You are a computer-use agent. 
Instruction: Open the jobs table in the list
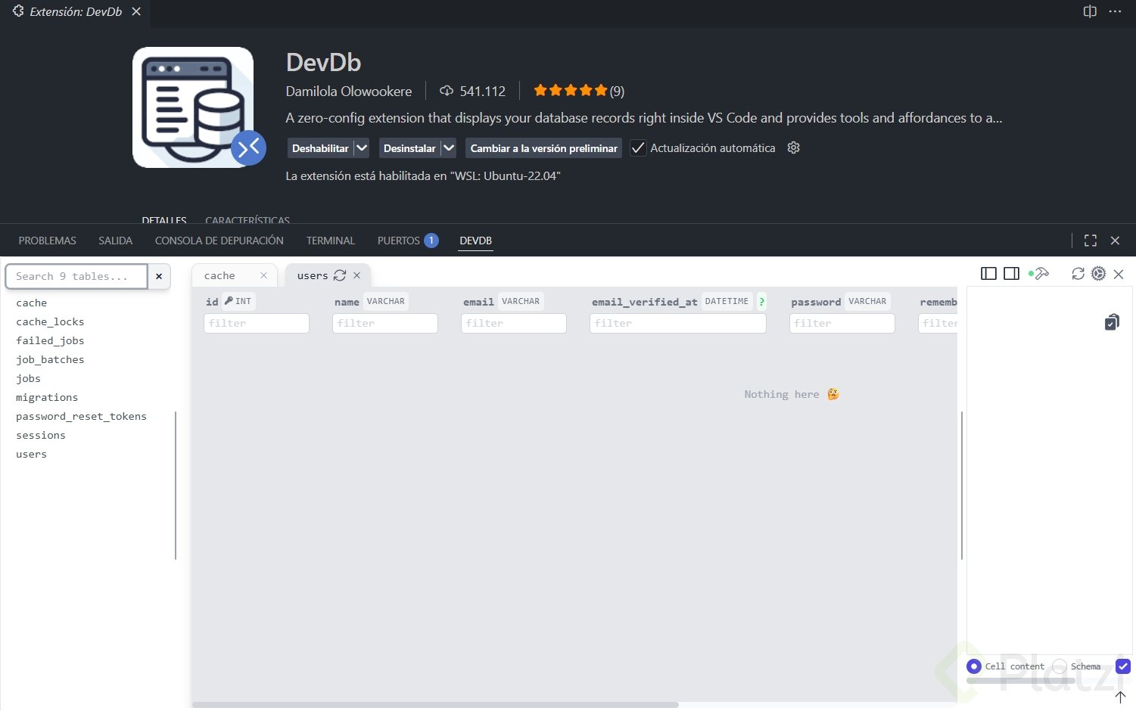[28, 378]
